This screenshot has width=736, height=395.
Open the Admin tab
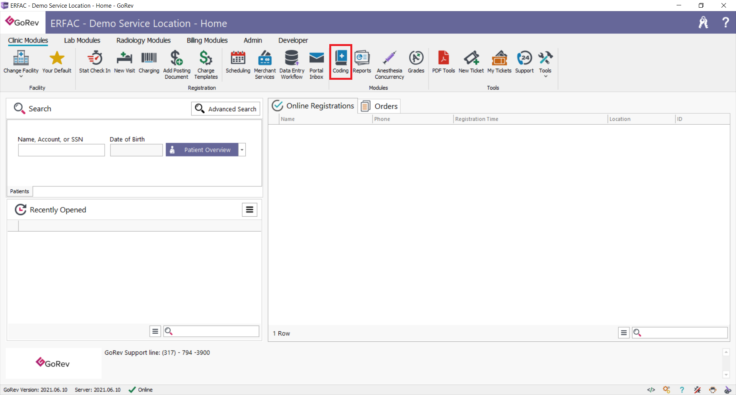click(x=253, y=40)
